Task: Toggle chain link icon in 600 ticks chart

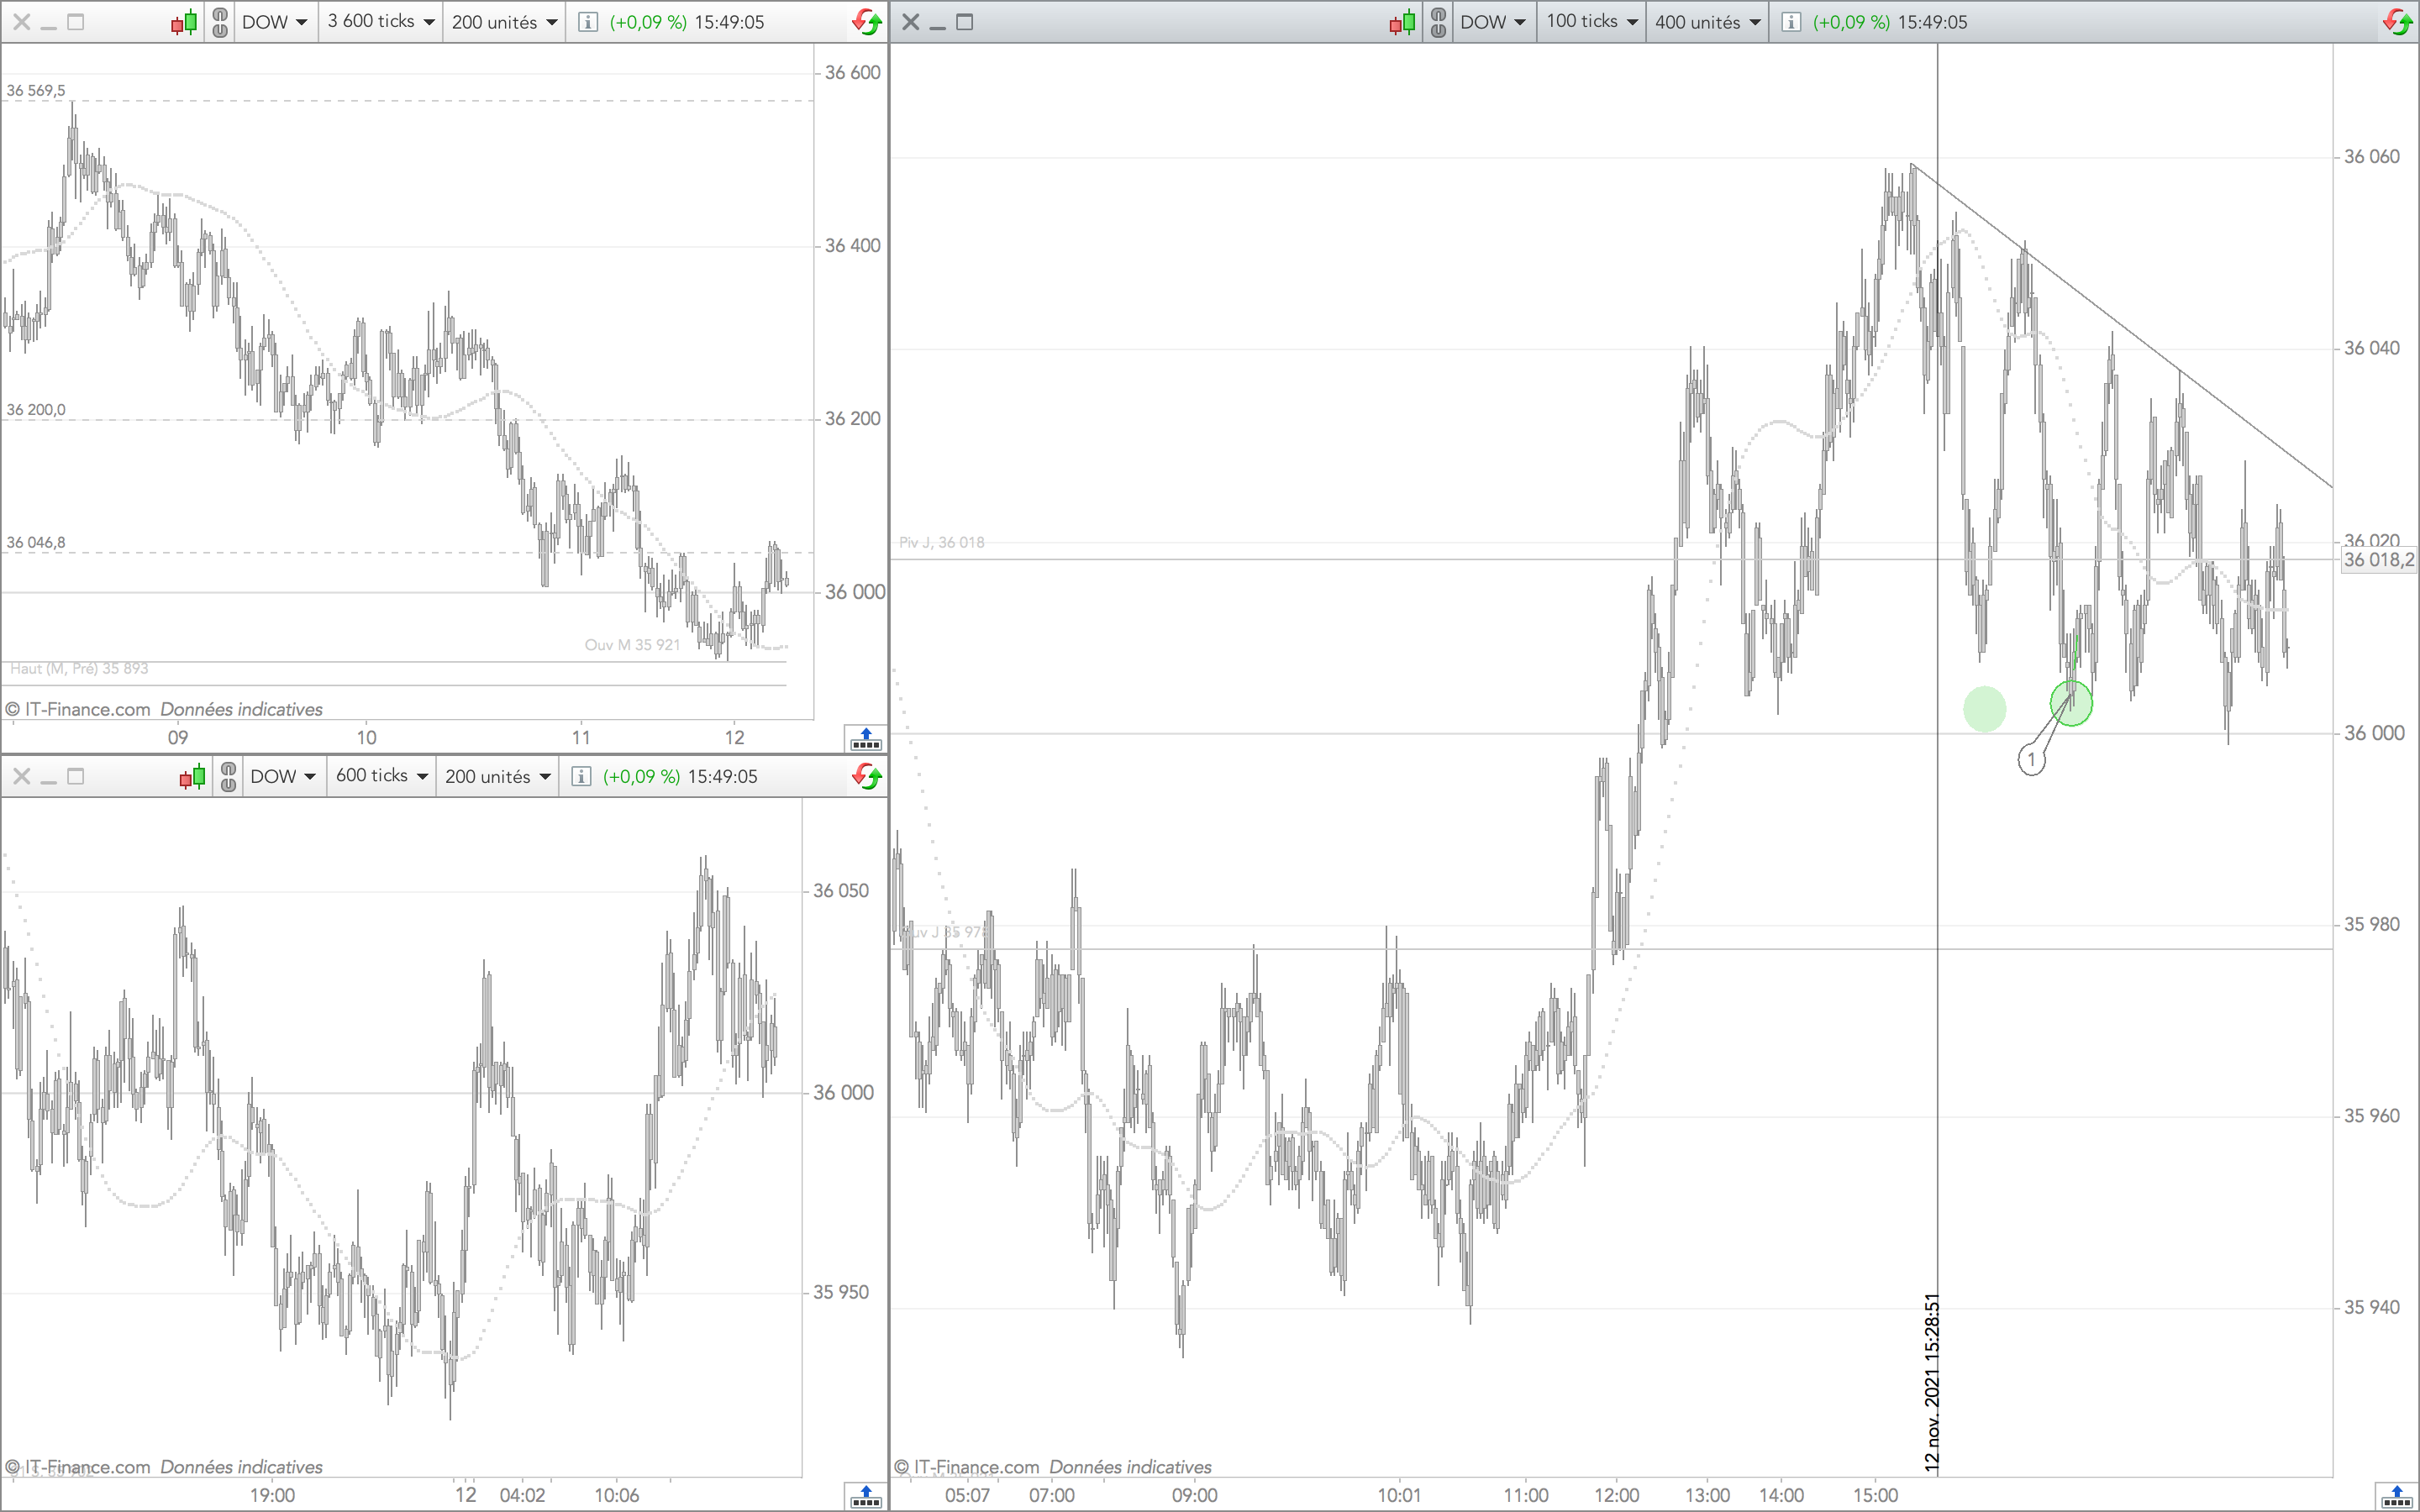Action: [x=229, y=776]
